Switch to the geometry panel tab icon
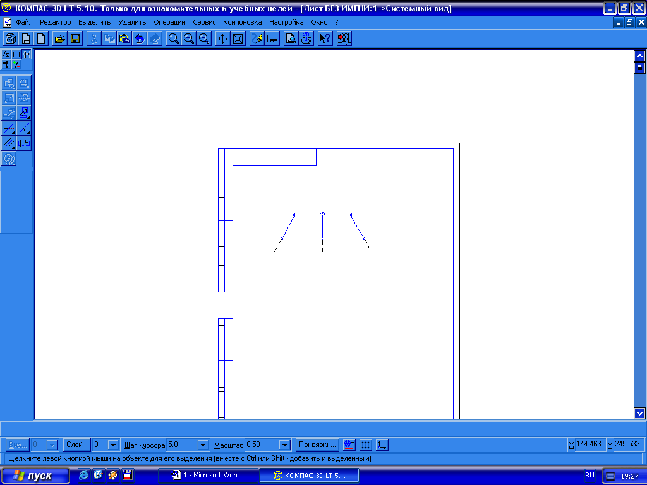647x485 pixels. point(6,54)
